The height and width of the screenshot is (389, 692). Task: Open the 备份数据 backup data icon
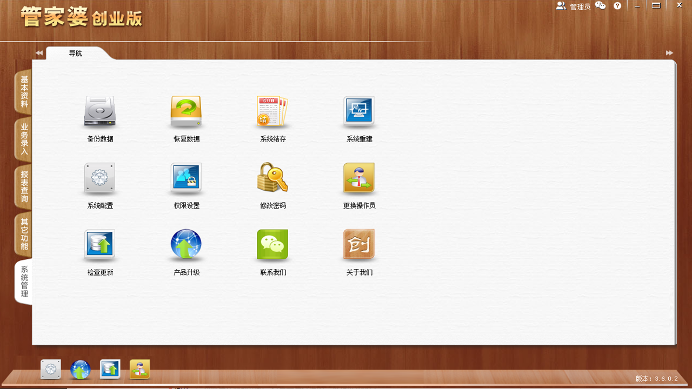click(100, 112)
